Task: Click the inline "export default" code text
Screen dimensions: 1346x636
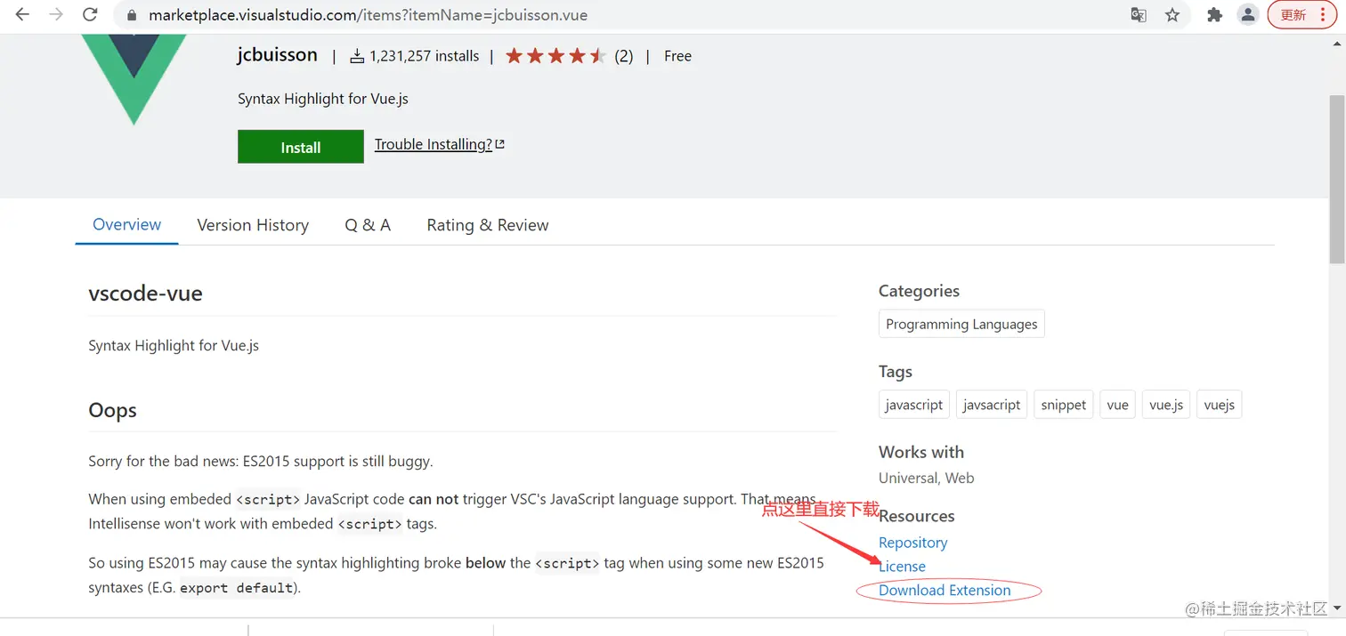Action: click(x=236, y=588)
